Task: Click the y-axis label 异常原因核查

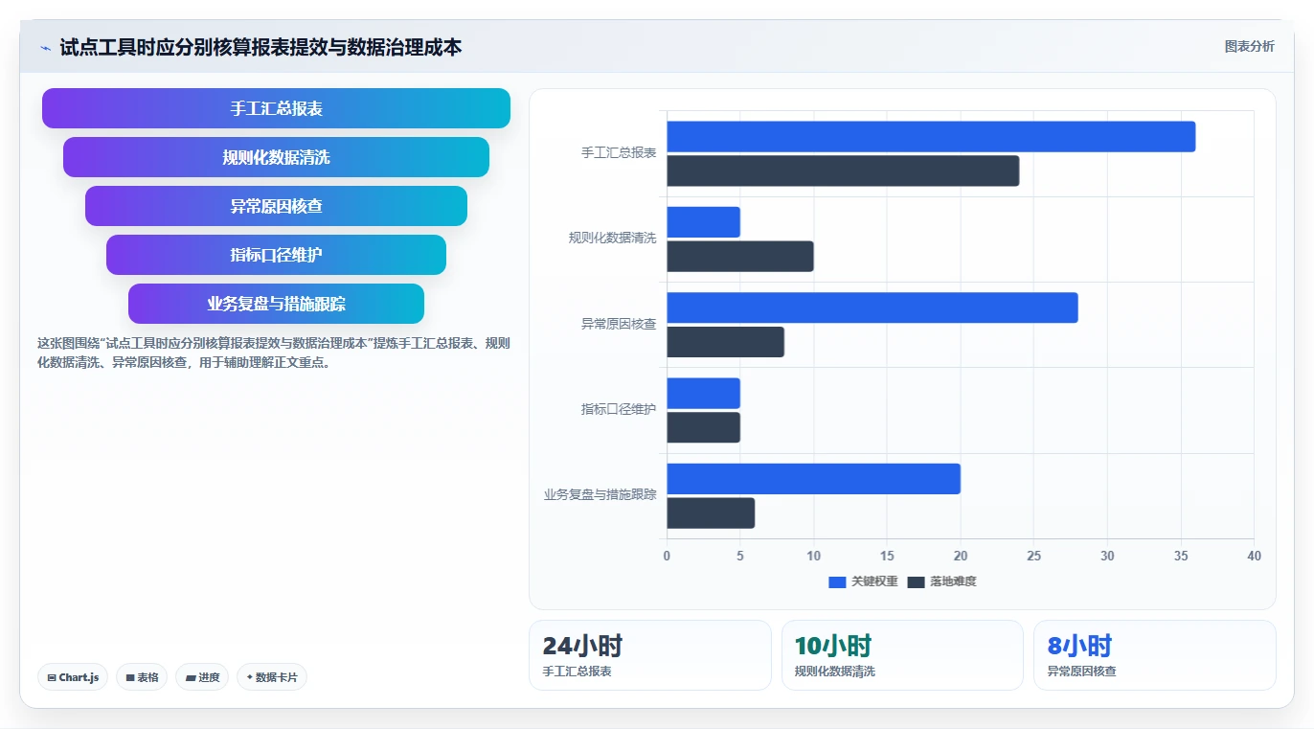Action: tap(619, 324)
